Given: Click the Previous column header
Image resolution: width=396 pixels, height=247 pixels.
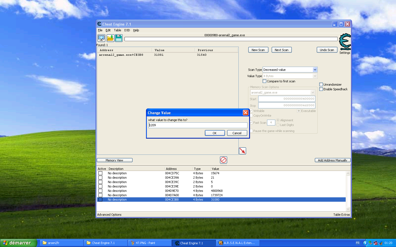Looking at the screenshot, I should [216, 50].
